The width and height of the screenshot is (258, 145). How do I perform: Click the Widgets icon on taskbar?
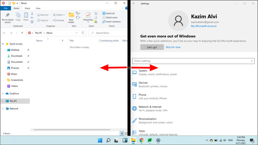[125, 140]
